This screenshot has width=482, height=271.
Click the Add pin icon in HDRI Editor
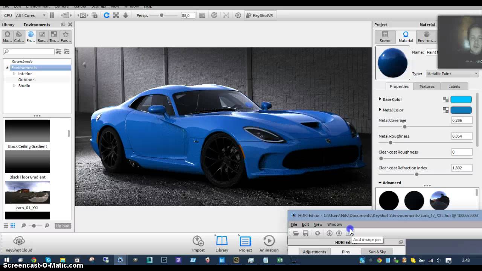[x=329, y=233]
